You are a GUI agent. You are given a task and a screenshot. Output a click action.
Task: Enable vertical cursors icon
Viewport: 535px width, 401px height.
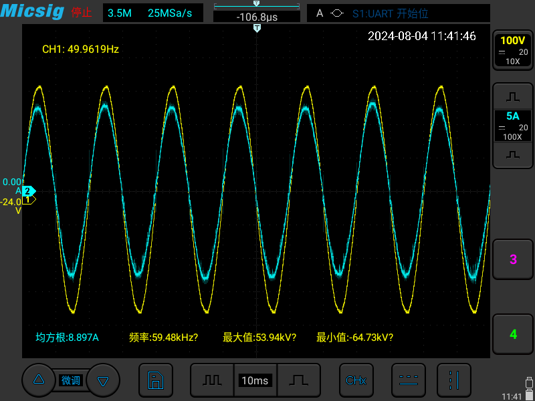pyautogui.click(x=454, y=380)
